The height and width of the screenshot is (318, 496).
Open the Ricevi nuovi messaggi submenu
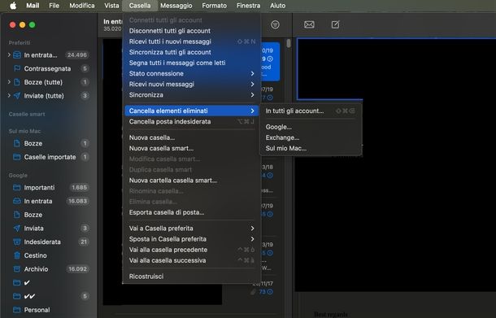point(191,85)
